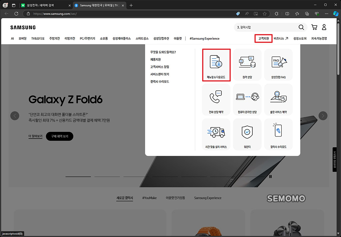Open the tab actions menu icon
The height and width of the screenshot is (237, 341).
[14, 5]
